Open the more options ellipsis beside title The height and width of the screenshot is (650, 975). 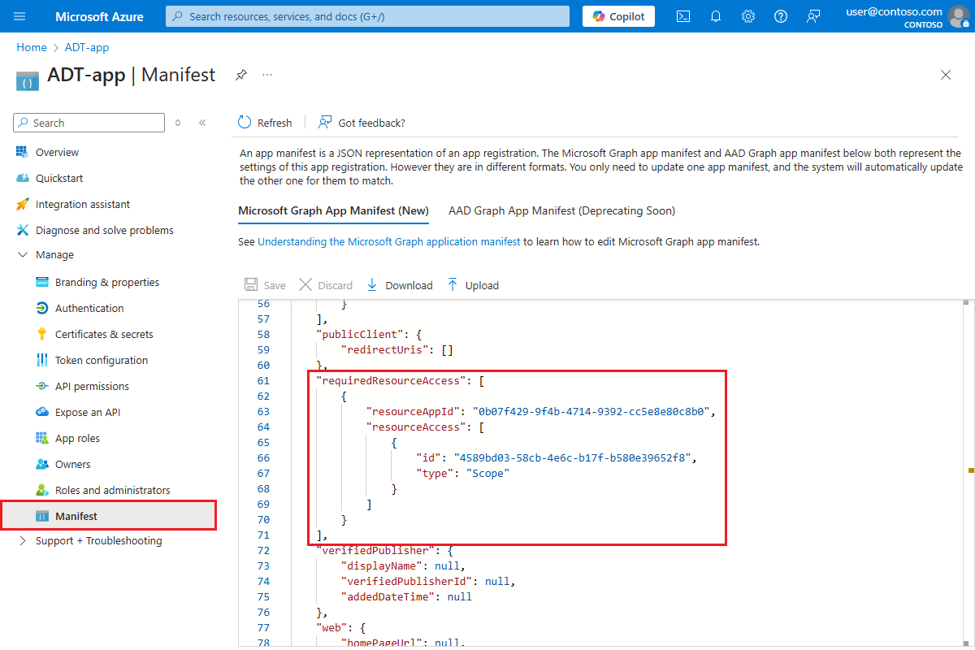pyautogui.click(x=266, y=75)
